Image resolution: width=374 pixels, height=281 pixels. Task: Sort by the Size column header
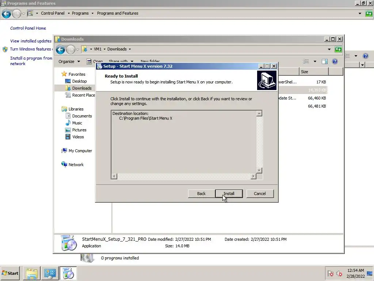(x=314, y=72)
